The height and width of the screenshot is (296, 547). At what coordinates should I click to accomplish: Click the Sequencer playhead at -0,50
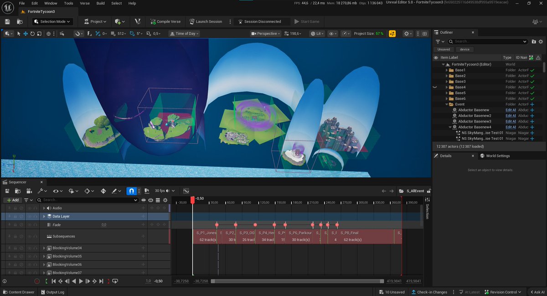point(192,199)
